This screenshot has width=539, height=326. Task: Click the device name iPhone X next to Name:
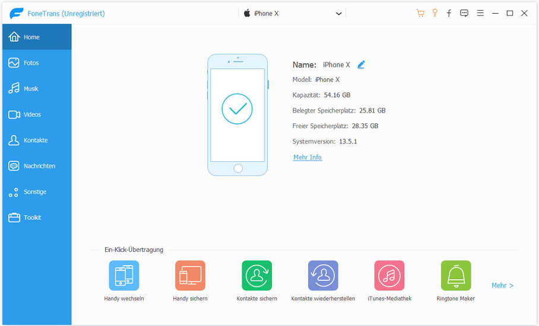coord(336,65)
